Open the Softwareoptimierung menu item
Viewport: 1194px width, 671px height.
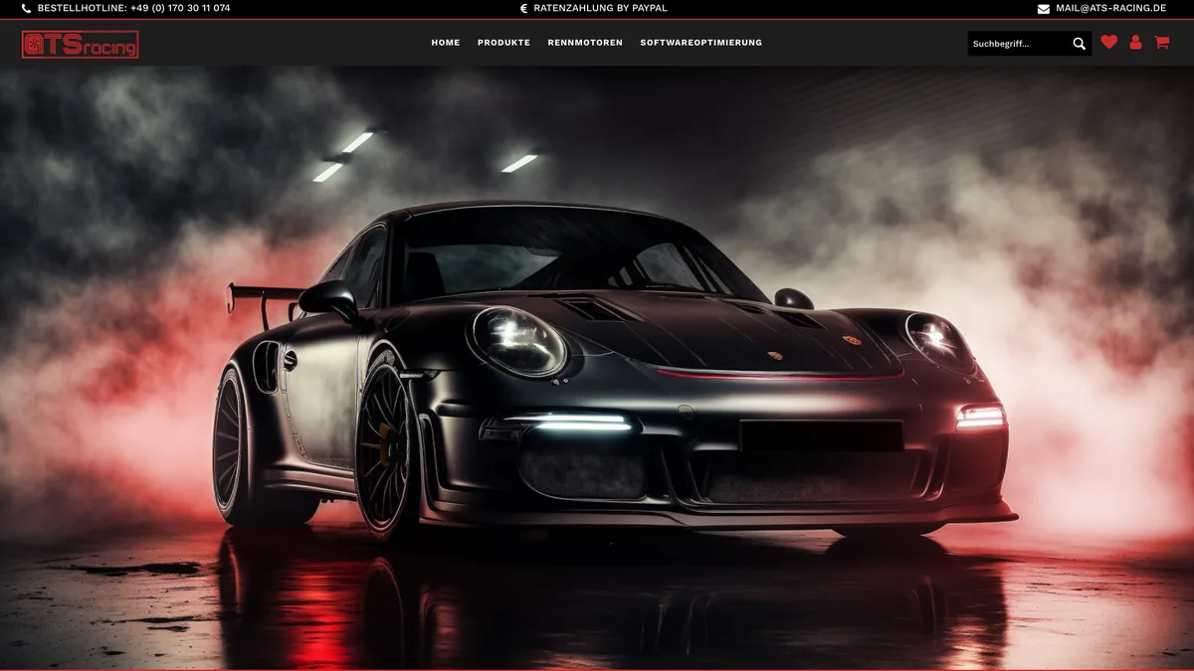pyautogui.click(x=701, y=43)
